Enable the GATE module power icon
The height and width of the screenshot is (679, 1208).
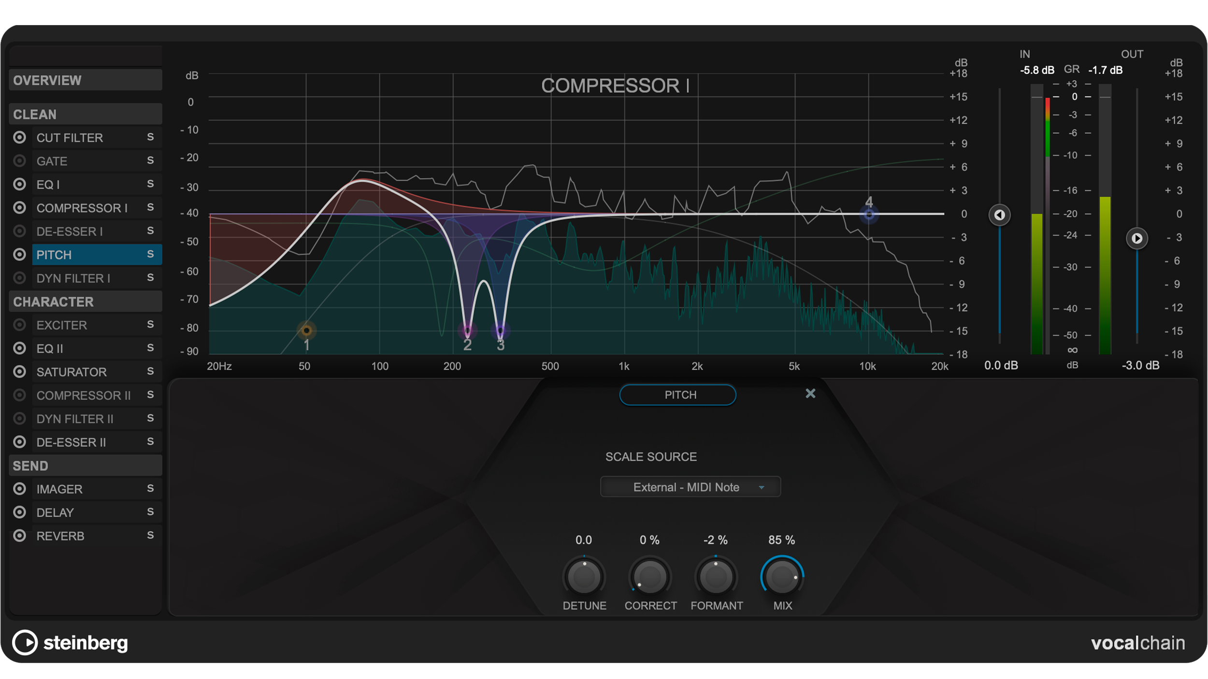(x=19, y=161)
